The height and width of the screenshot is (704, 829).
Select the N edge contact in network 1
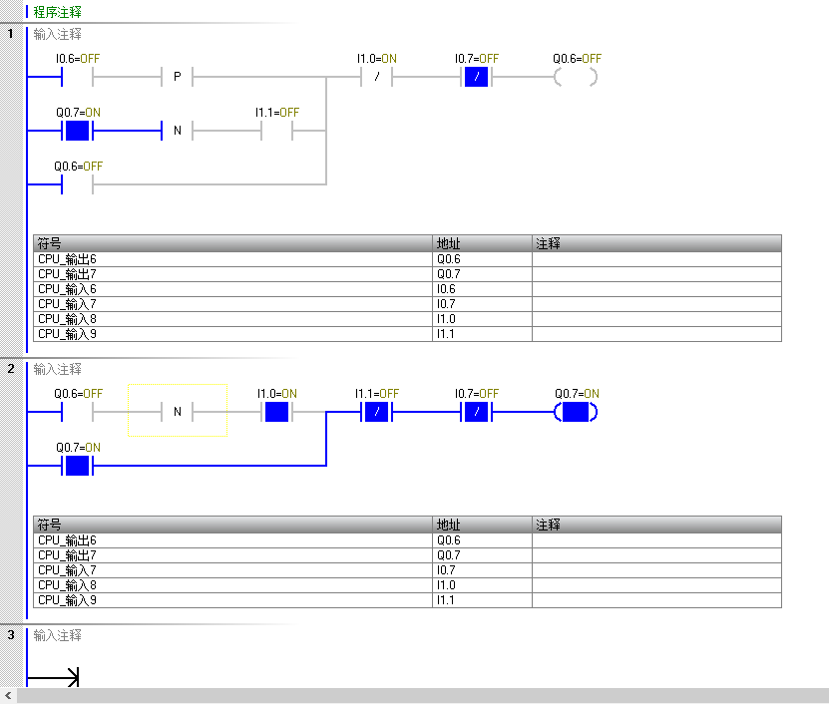177,131
